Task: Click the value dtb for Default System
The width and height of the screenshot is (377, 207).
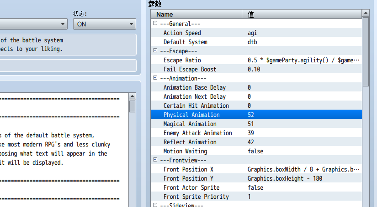Action: [252, 42]
